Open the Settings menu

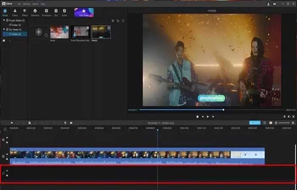coord(26,4)
